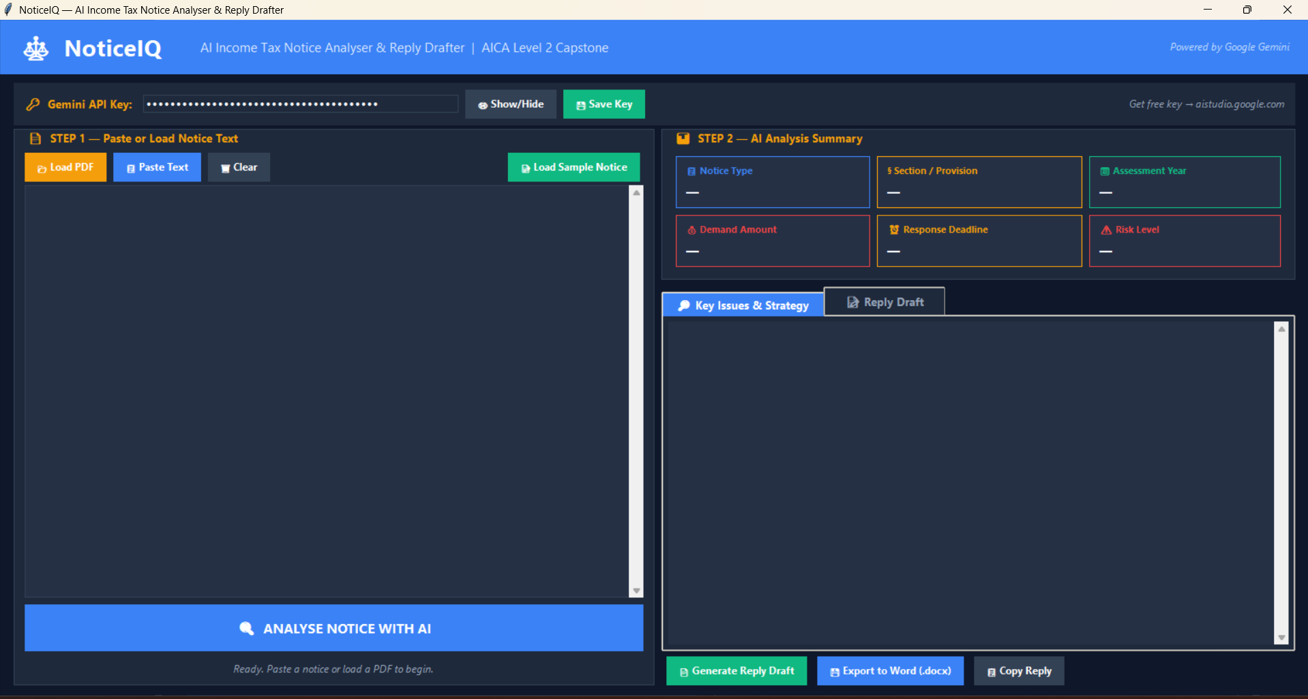Click inside the Gemini API Key field
Screen dimensions: 1308x699
(300, 104)
